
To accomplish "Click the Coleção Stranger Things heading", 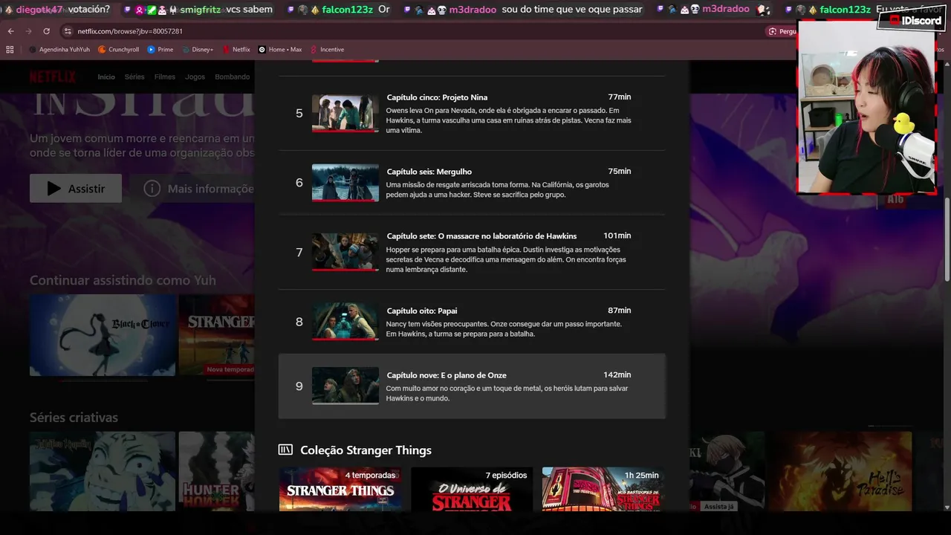I will (x=366, y=450).
